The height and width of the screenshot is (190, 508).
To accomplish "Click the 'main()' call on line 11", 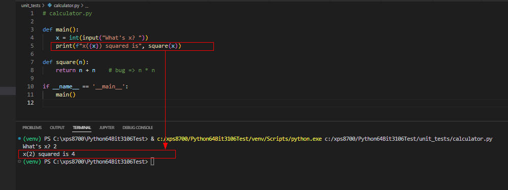I will pos(66,94).
